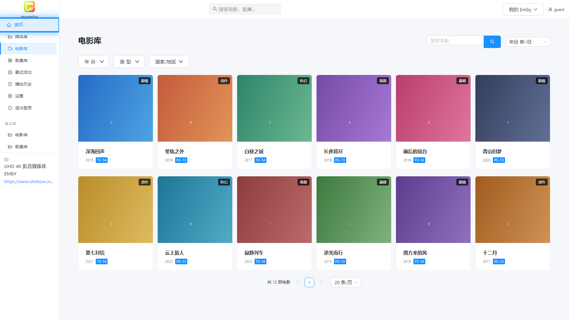
Task: Expand the 年份 filter dropdown
Action: (93, 62)
